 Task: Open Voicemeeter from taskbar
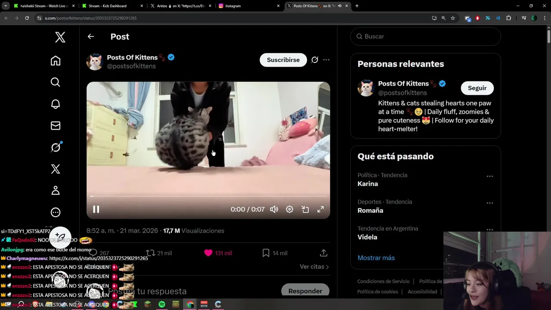coord(204,304)
